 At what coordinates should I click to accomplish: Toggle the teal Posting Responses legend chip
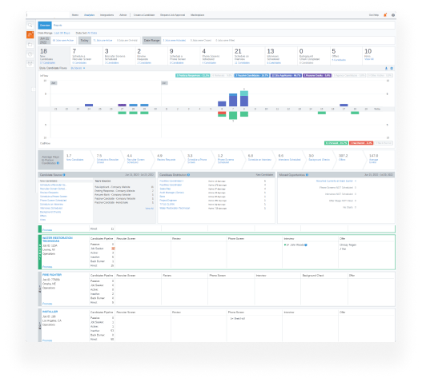193,75
